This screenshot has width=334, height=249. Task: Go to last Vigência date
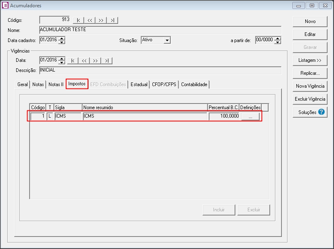click(107, 61)
